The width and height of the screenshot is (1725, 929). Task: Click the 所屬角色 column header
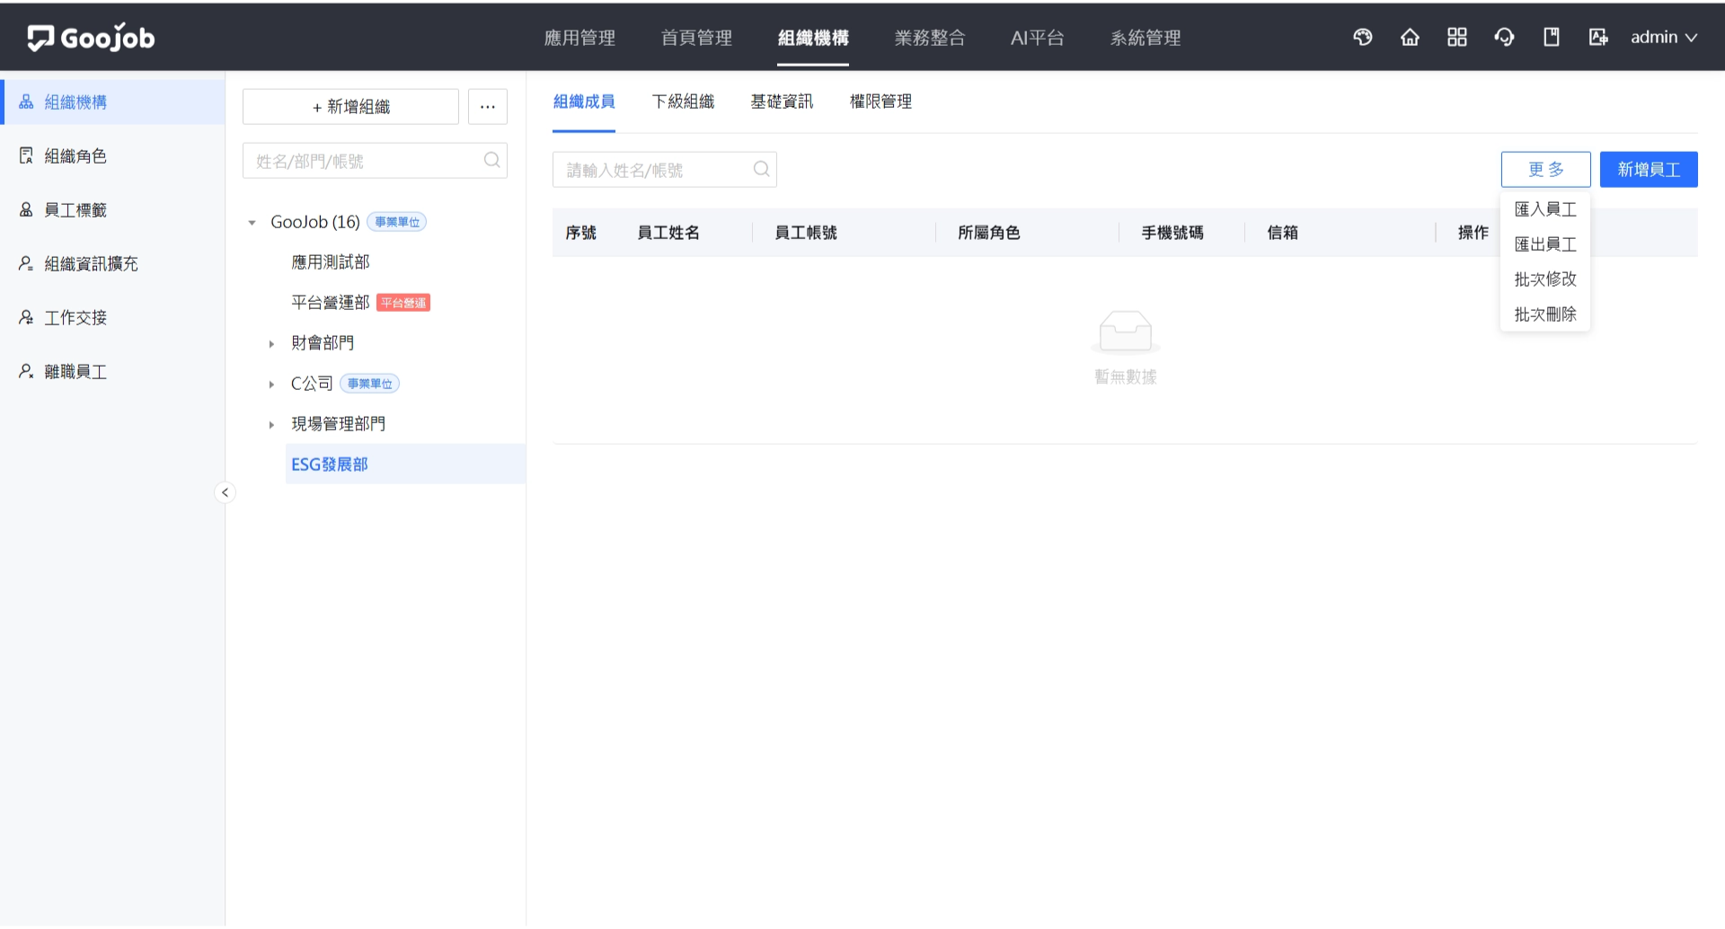click(x=988, y=232)
